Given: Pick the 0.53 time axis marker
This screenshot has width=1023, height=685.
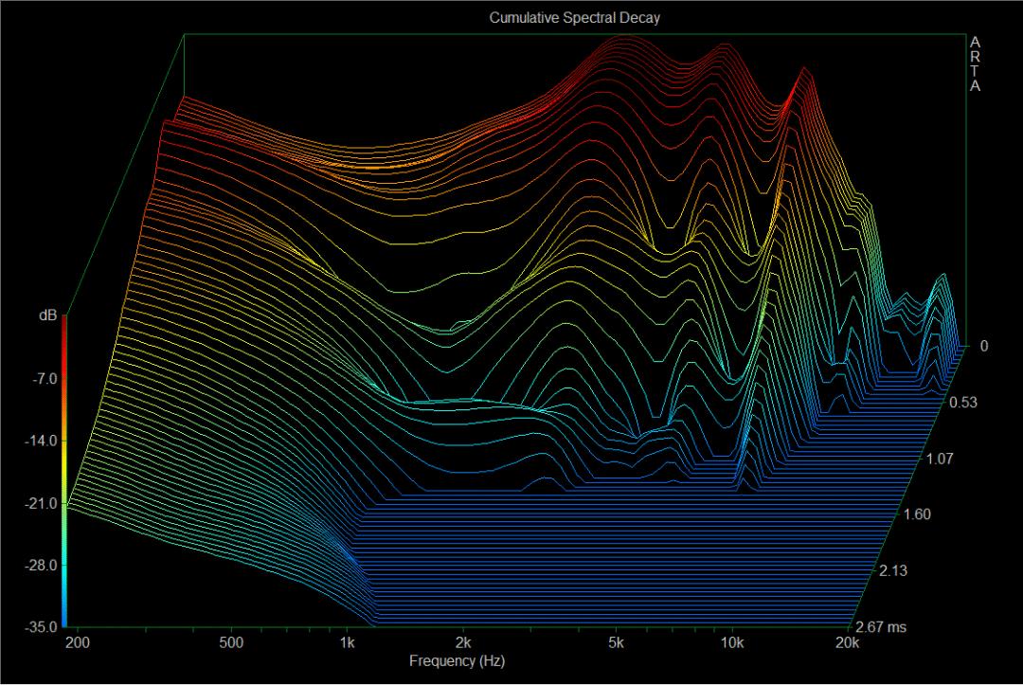Looking at the screenshot, I should 961,403.
